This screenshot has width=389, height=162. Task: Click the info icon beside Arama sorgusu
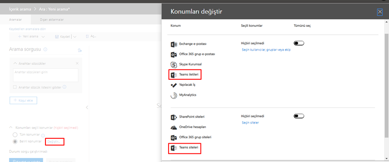pyautogui.click(x=45, y=49)
